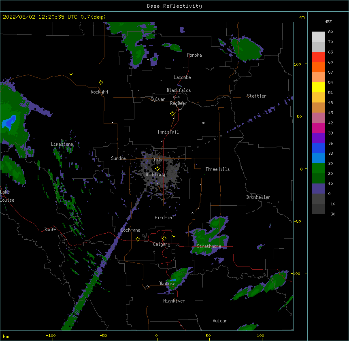Select the Limestone label
The height and width of the screenshot is (341, 349).
point(62,144)
